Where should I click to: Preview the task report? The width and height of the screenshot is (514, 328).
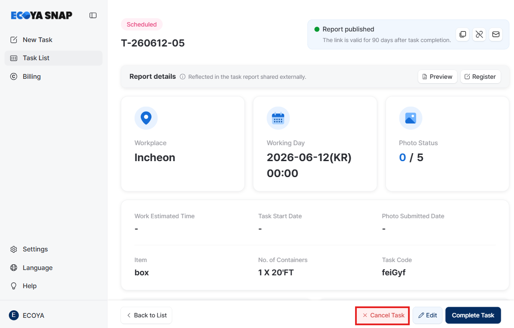pyautogui.click(x=437, y=77)
